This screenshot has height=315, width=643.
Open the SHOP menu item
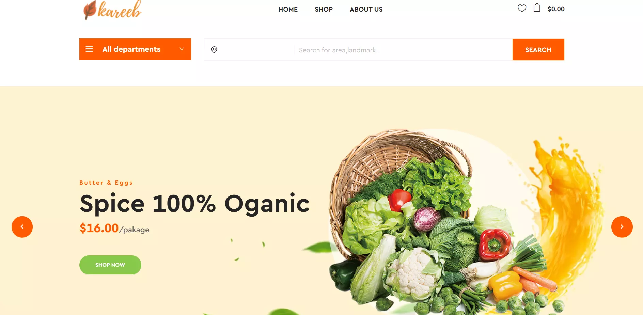[x=324, y=10]
